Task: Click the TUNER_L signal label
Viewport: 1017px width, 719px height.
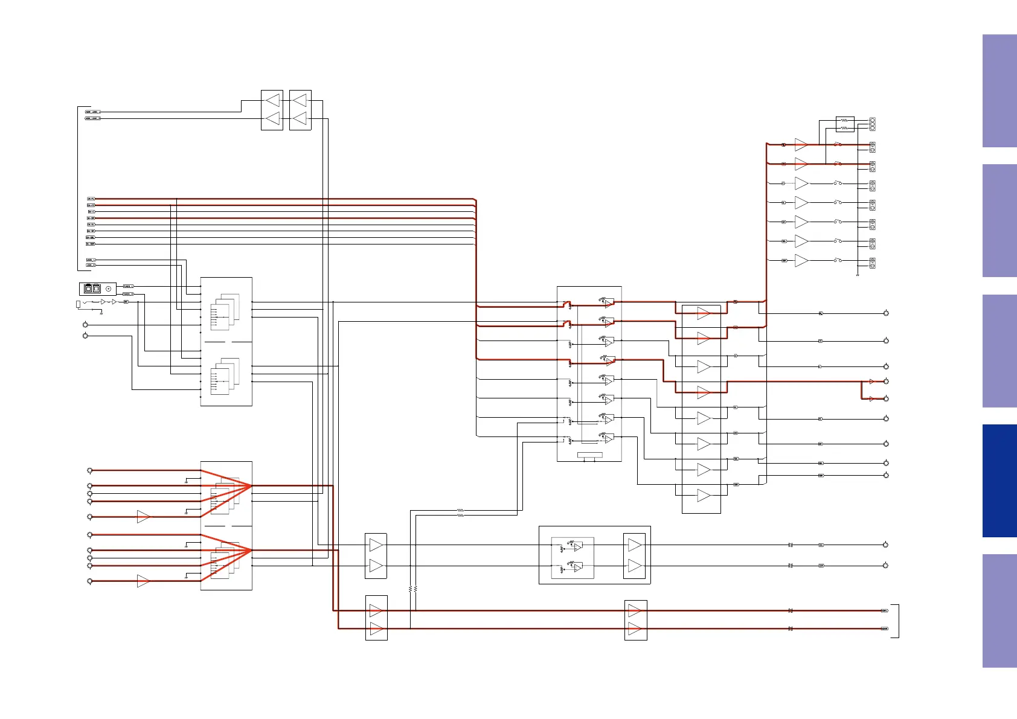Action: (128, 286)
